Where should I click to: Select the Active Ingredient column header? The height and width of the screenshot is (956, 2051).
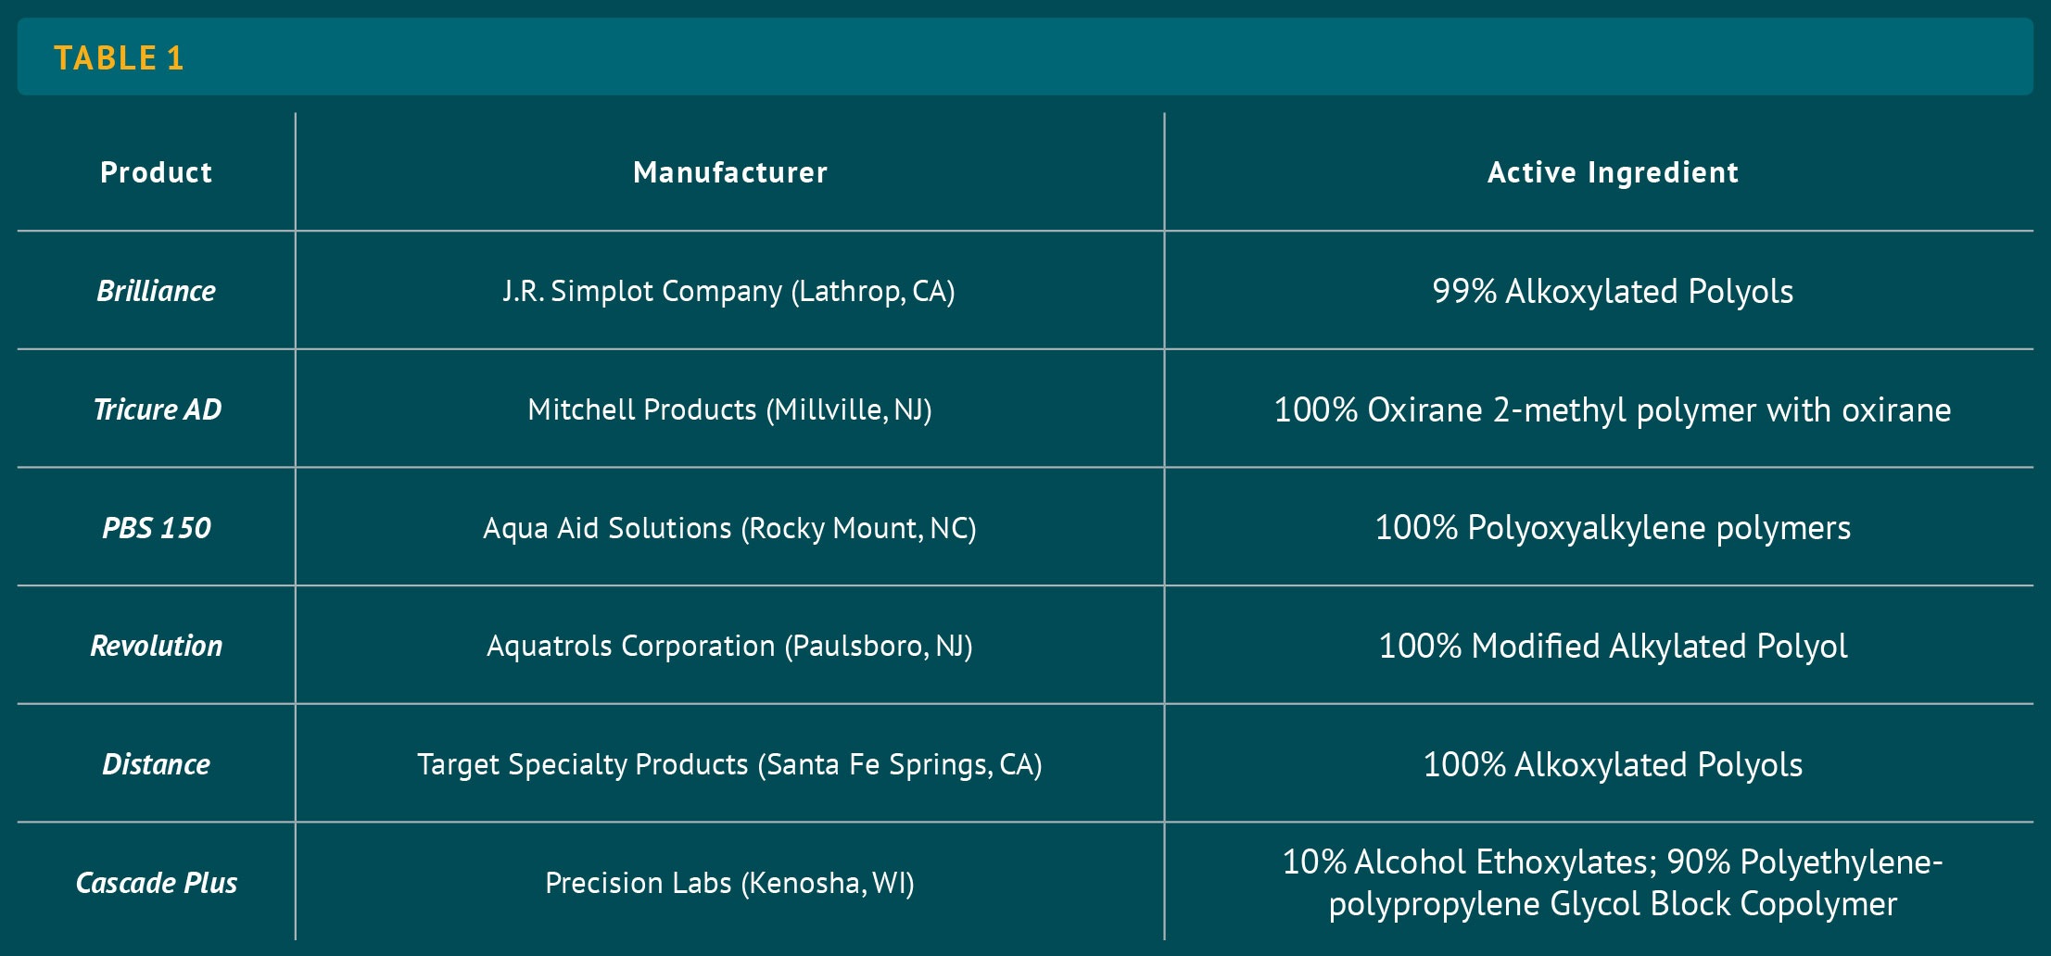tap(1613, 172)
